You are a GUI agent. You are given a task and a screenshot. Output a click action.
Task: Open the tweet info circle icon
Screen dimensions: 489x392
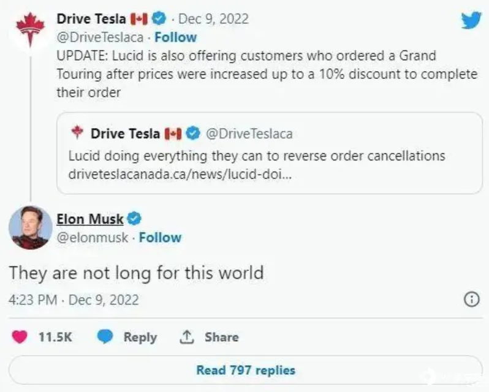pos(472,300)
